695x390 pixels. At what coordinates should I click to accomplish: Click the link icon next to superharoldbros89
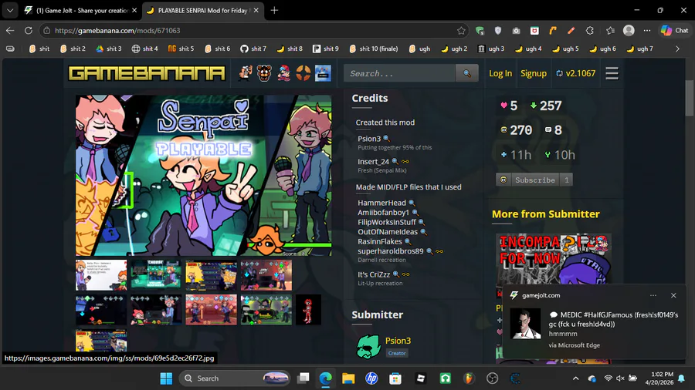pos(439,251)
